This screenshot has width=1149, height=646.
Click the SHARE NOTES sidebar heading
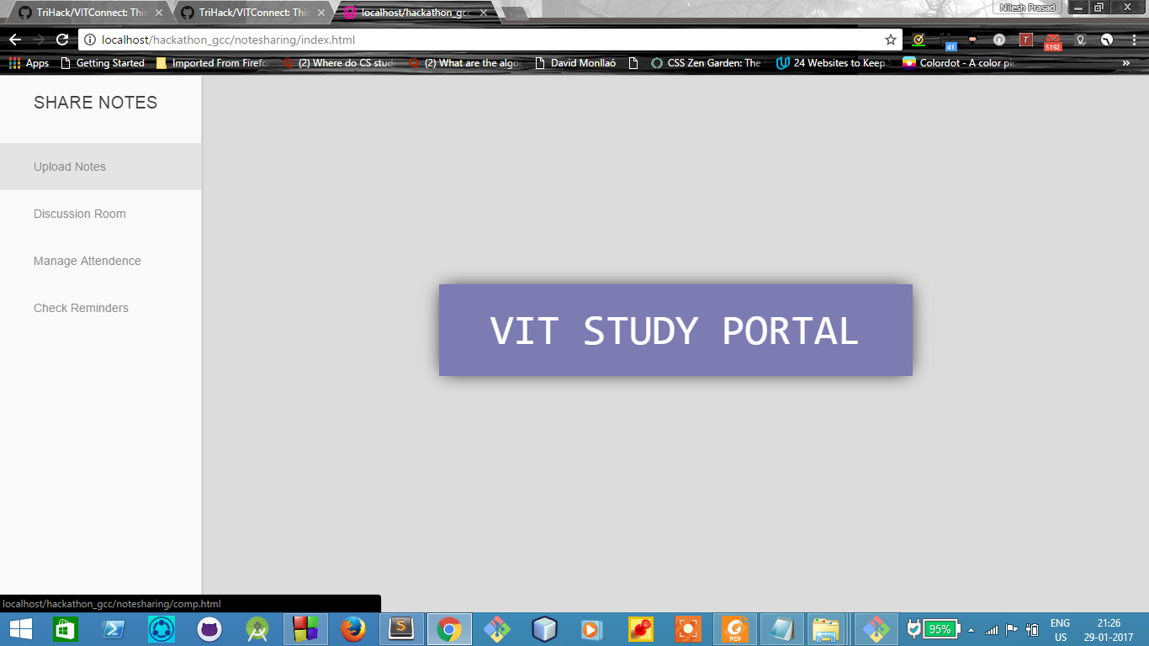click(96, 103)
